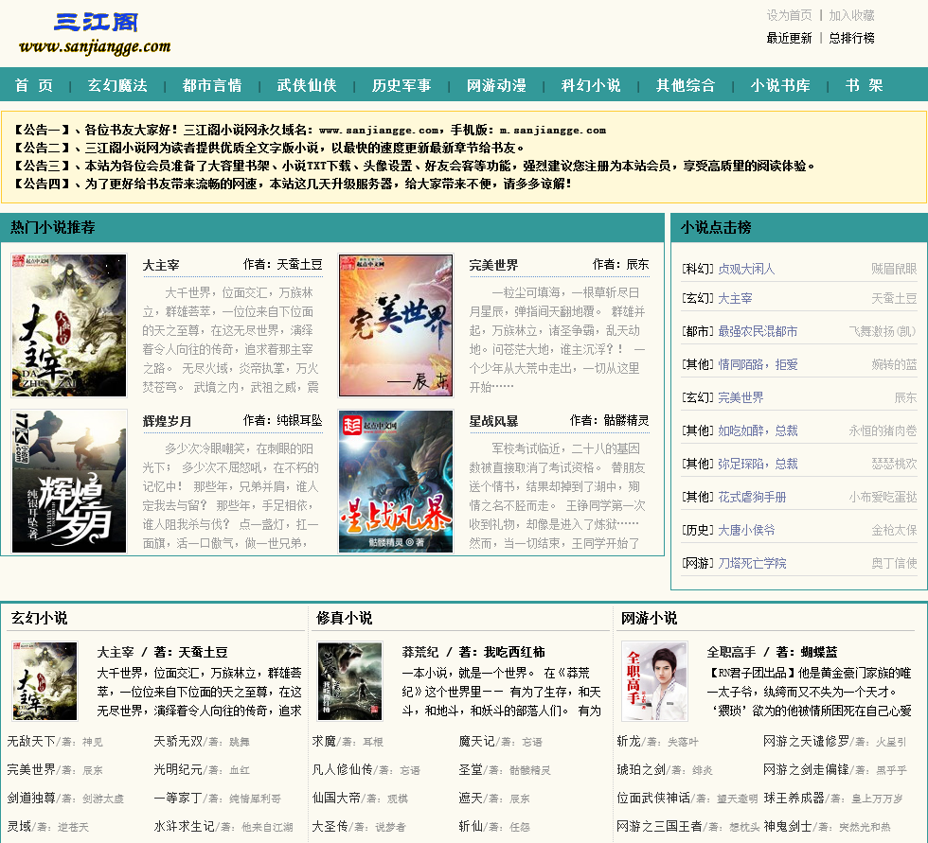
Task: Go to 首页 in the navigation bar
Action: pos(34,85)
